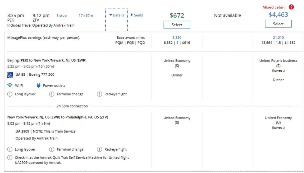The image size is (304, 173).
Task: Click the Long layover alert icon for Beijing segment
Action: [10, 94]
